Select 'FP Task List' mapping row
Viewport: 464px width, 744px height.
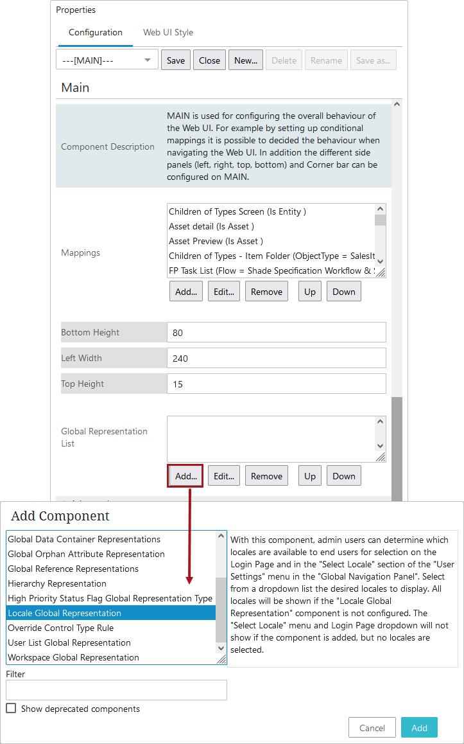(x=271, y=270)
